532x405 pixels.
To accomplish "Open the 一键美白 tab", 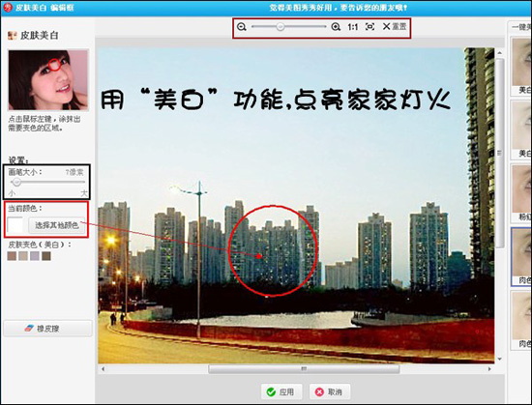I will [x=520, y=27].
